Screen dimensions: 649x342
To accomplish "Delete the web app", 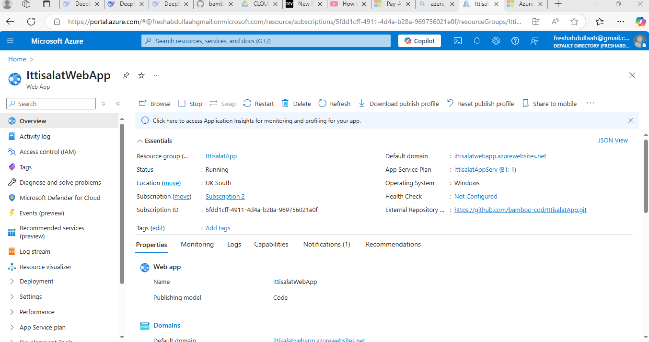I will pyautogui.click(x=296, y=104).
